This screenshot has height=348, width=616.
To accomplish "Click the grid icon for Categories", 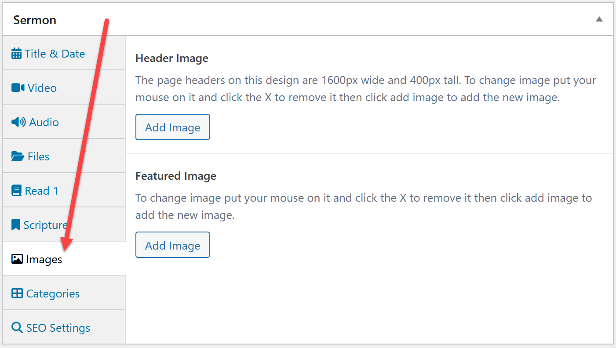I will click(17, 294).
